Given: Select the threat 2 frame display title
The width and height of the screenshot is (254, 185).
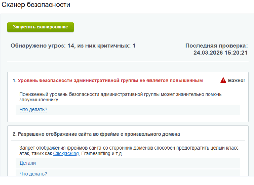Looking at the screenshot, I should pos(99,134).
